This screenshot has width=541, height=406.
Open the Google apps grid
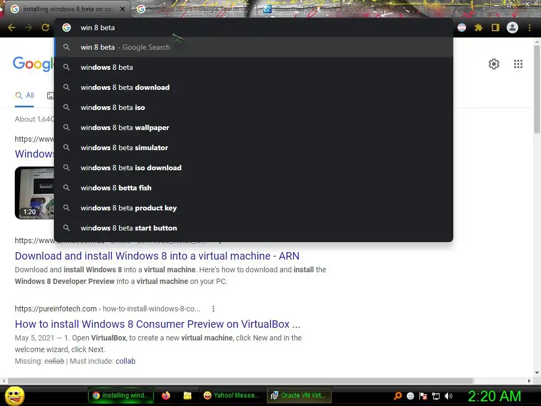518,64
